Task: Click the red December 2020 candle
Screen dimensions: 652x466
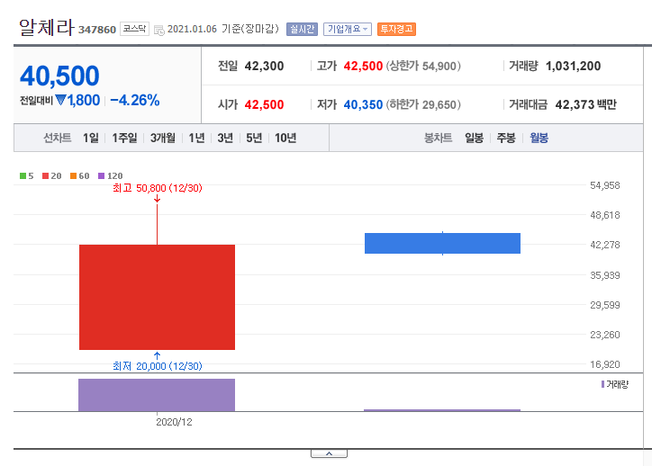Action: coord(158,297)
